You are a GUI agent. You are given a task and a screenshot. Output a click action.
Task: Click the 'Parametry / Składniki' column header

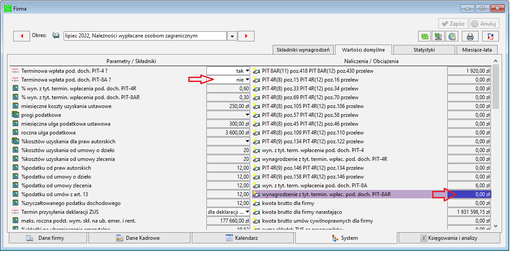point(132,61)
